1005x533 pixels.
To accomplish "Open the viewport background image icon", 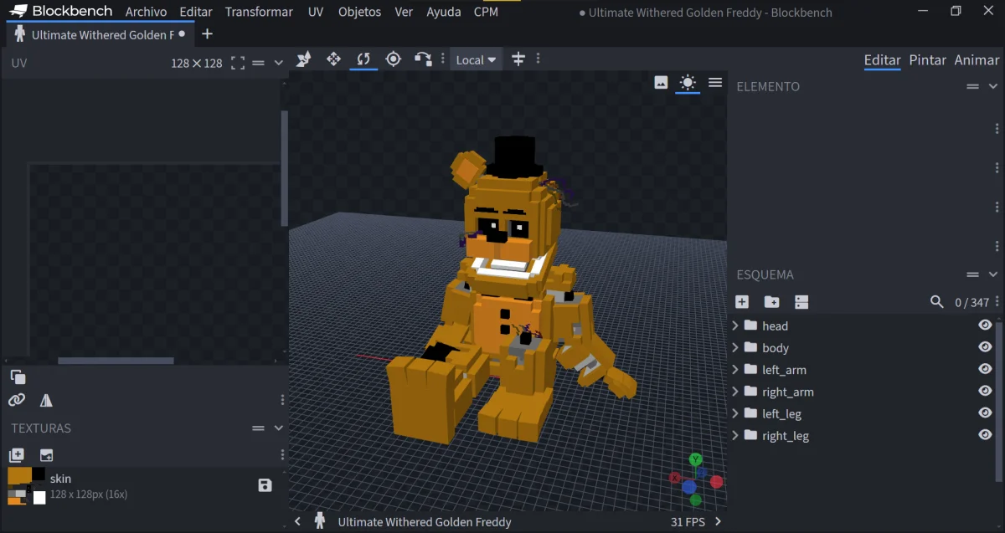I will coord(661,82).
